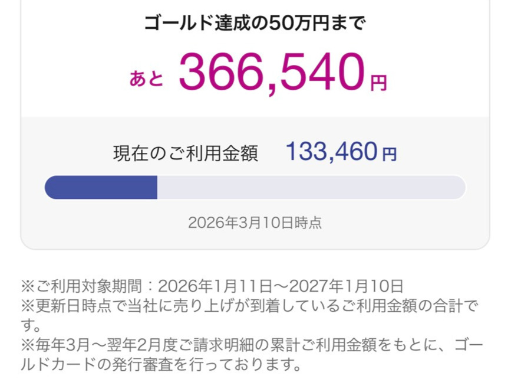
Task: Click the current usage amount 133,460
Action: tap(331, 153)
